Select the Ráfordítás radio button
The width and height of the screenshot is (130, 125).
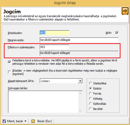tap(90, 104)
